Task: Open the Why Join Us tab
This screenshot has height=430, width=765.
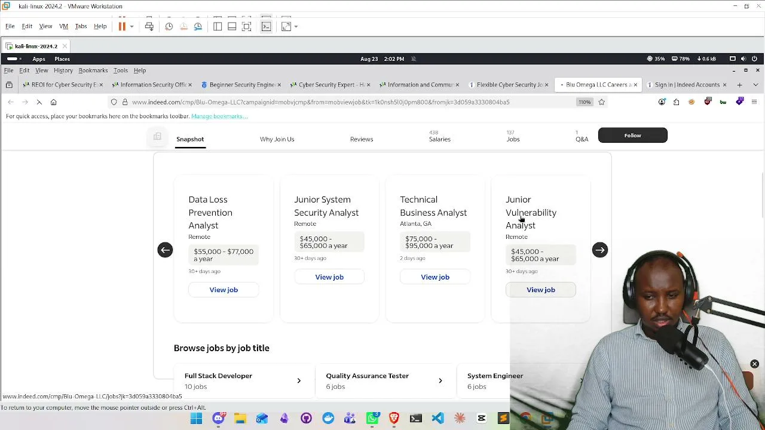Action: point(277,139)
